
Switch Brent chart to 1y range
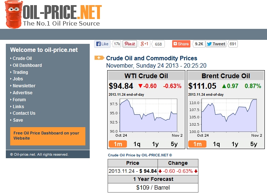click(235, 144)
